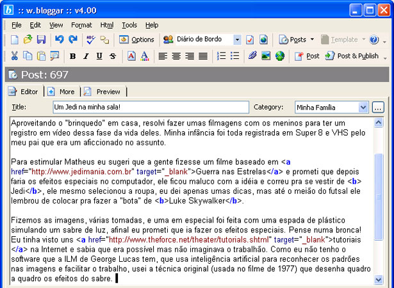This screenshot has height=288, width=394.
Task: Paste clipboard with the paste icon
Action: click(x=41, y=56)
